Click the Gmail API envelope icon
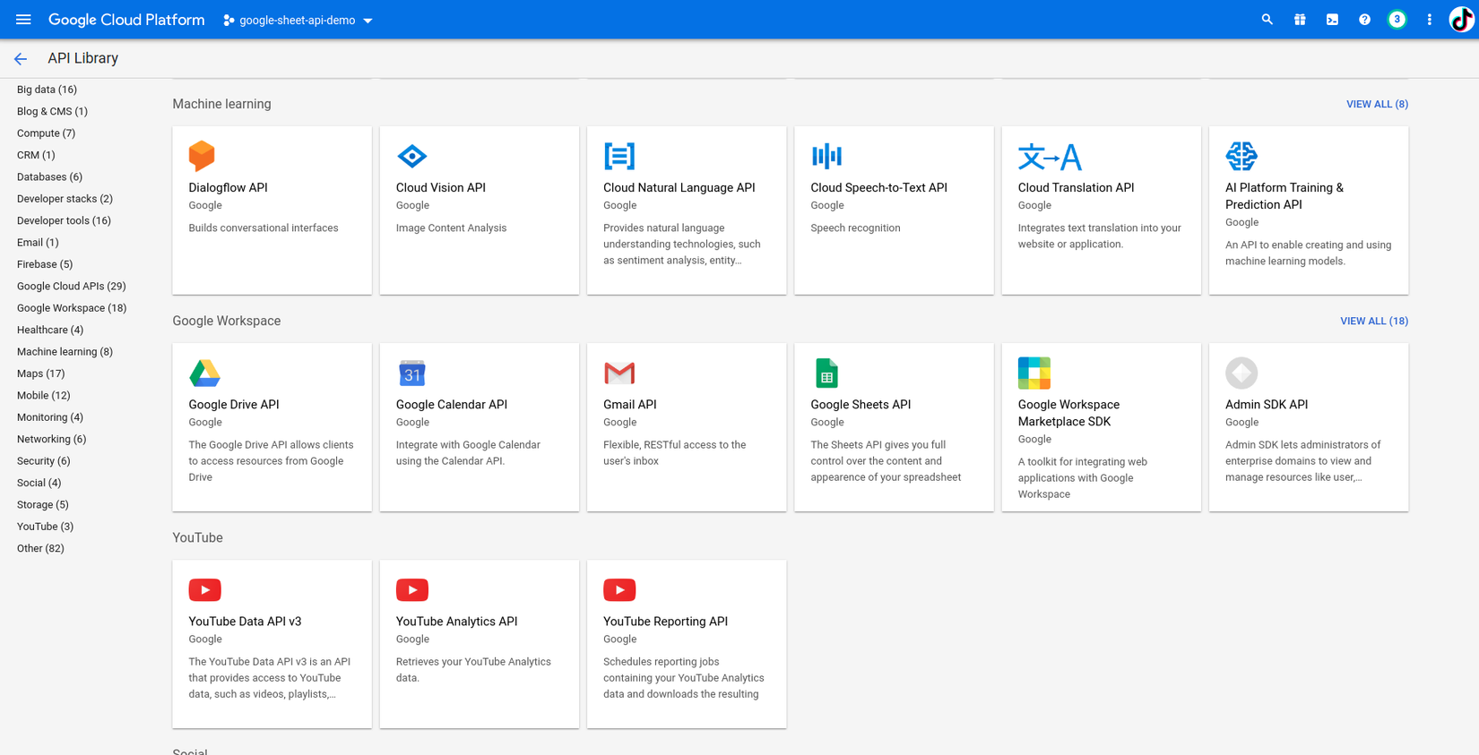The width and height of the screenshot is (1479, 755). point(619,373)
